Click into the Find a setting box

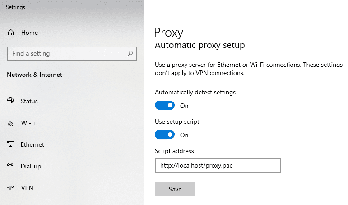(68, 54)
